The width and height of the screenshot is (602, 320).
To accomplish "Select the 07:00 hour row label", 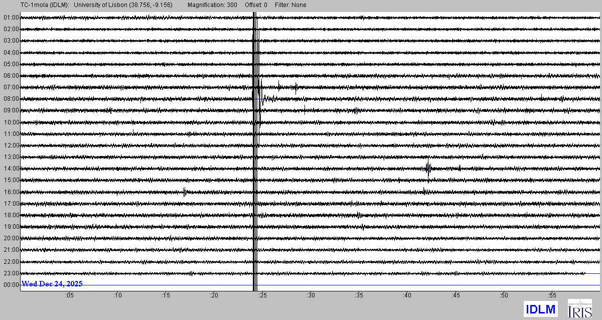I will pyautogui.click(x=11, y=87).
